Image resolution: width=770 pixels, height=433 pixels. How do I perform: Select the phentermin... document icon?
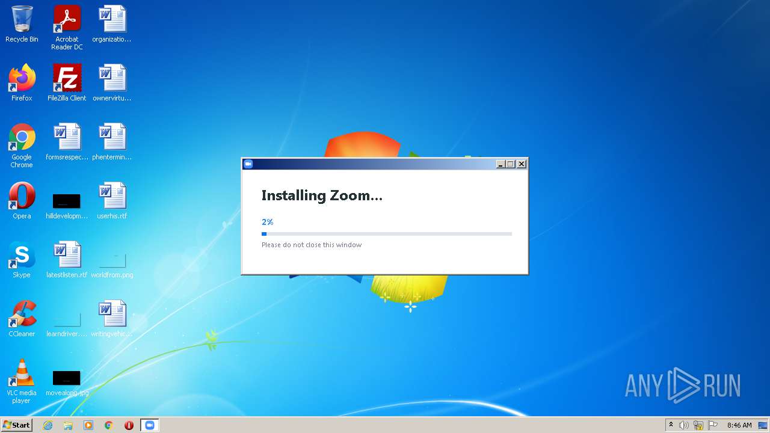[112, 142]
